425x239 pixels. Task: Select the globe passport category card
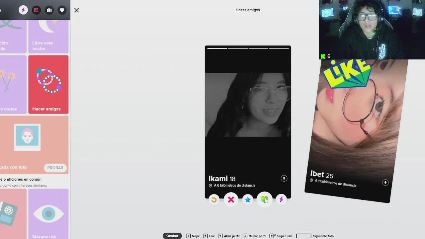click(13, 214)
